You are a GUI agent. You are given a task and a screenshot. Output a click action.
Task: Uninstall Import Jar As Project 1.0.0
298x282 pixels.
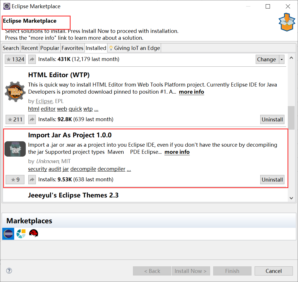[x=272, y=180]
